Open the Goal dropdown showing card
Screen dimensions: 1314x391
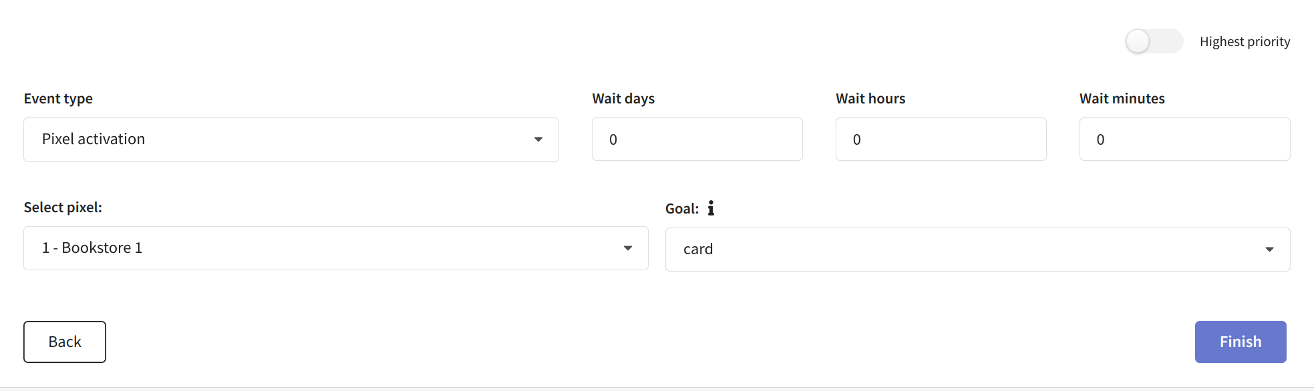[x=977, y=250]
